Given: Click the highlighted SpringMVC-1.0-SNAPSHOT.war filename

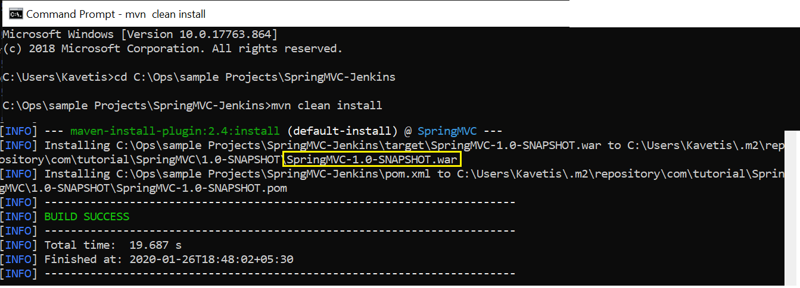Looking at the screenshot, I should (x=372, y=160).
